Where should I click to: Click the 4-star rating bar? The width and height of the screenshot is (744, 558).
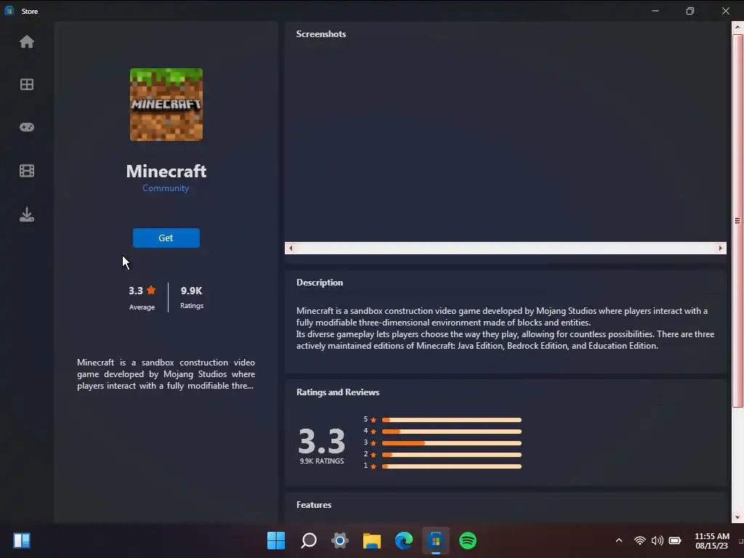tap(452, 432)
